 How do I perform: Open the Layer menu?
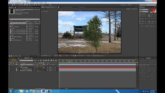tap(23, 3)
